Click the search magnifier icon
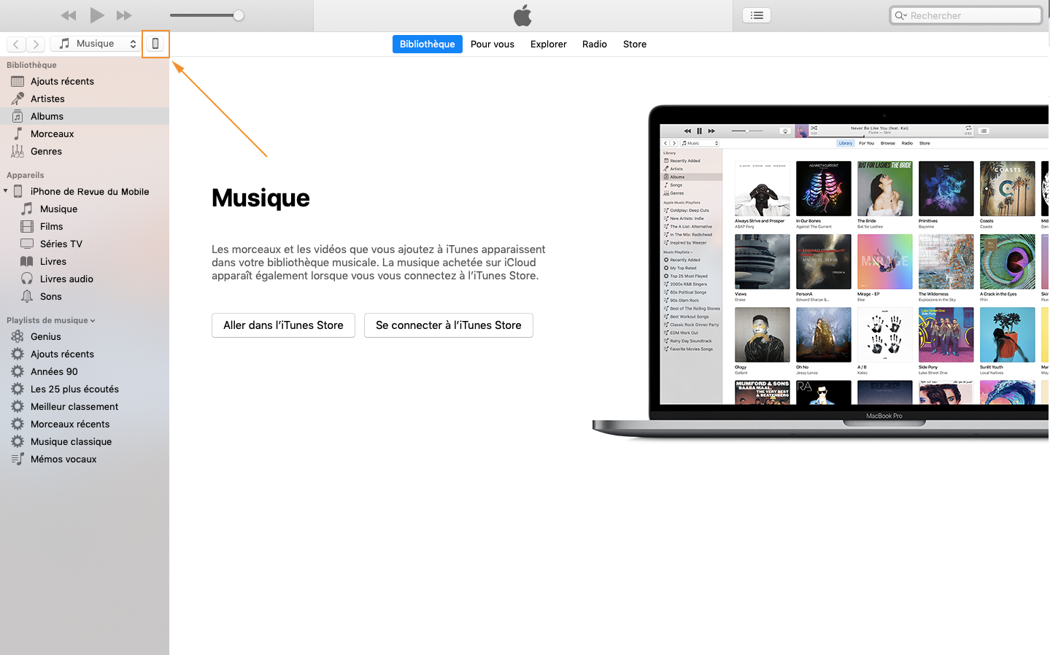The height and width of the screenshot is (655, 1050). 900,15
